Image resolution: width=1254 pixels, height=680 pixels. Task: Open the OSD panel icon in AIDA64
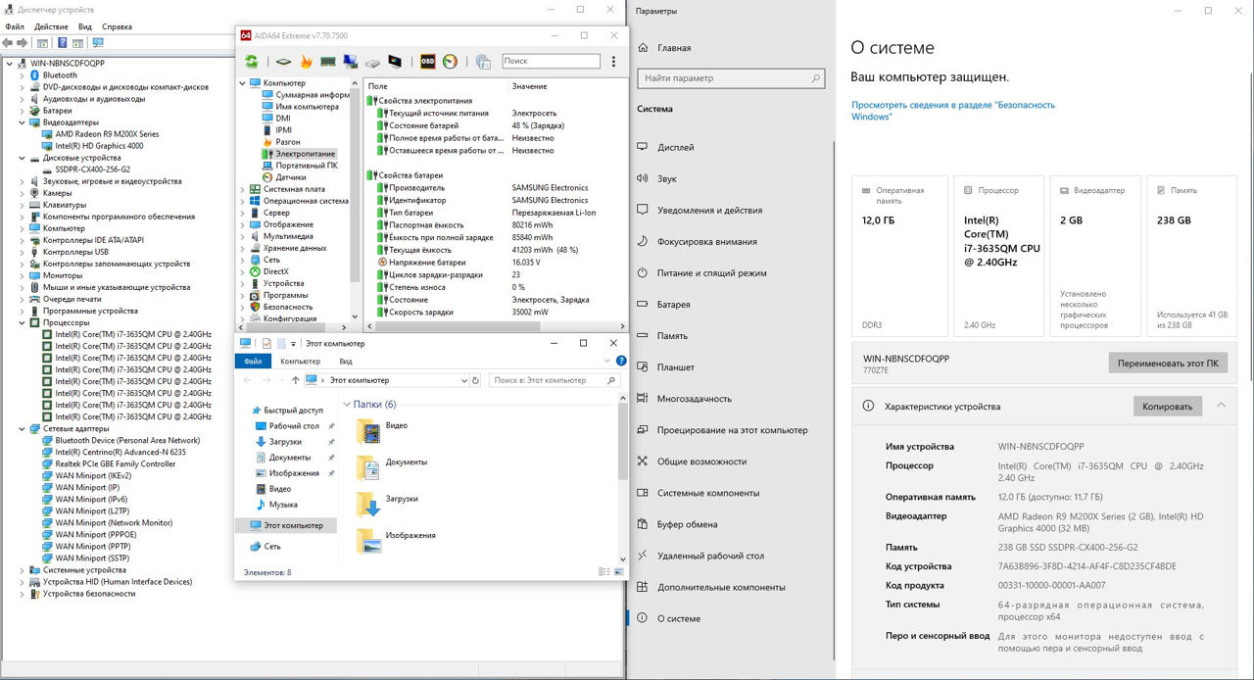pyautogui.click(x=428, y=62)
